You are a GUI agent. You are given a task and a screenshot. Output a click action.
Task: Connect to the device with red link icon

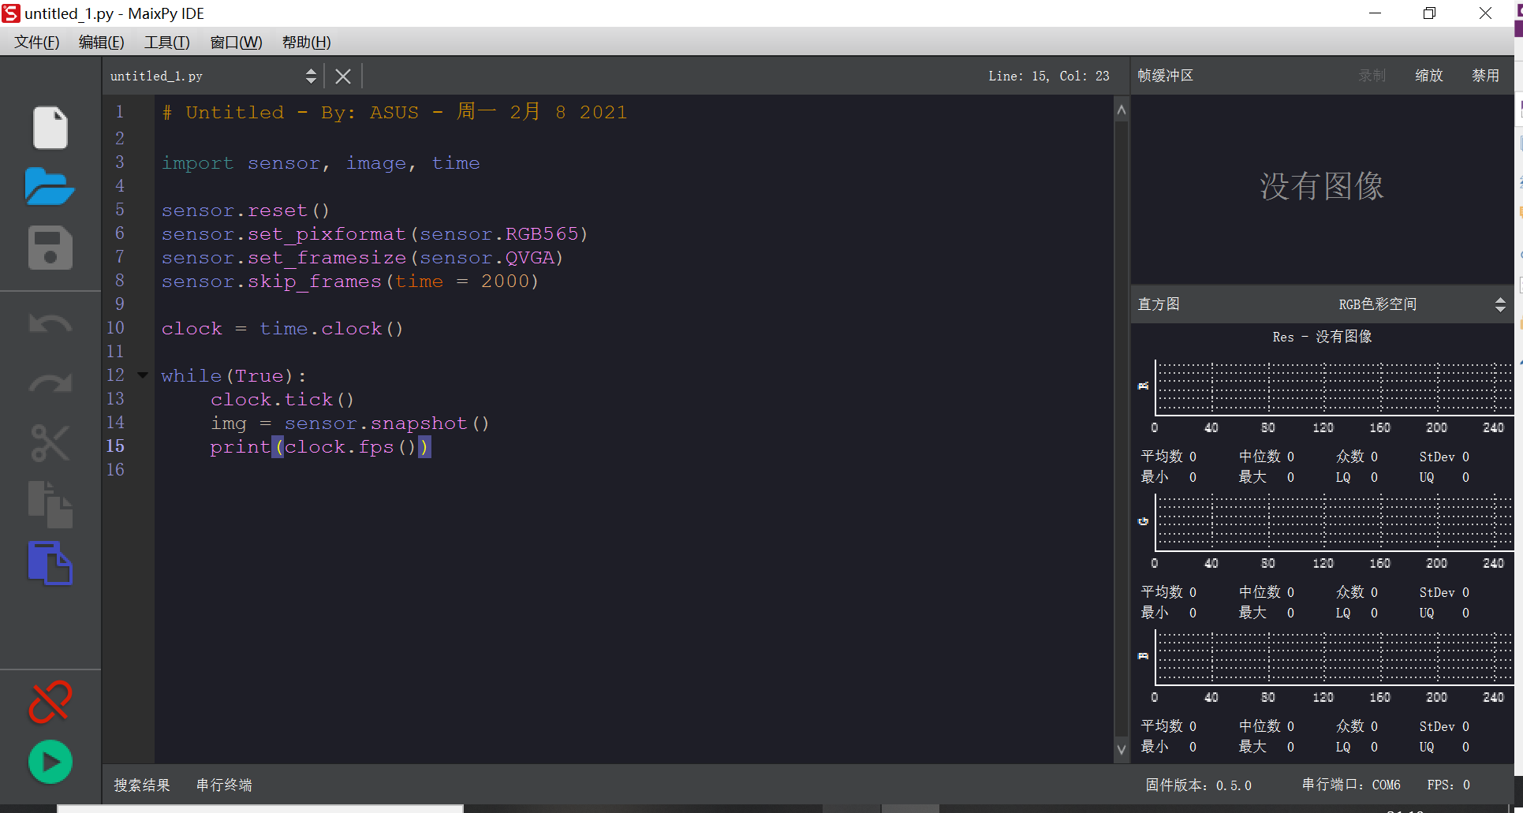coord(50,702)
